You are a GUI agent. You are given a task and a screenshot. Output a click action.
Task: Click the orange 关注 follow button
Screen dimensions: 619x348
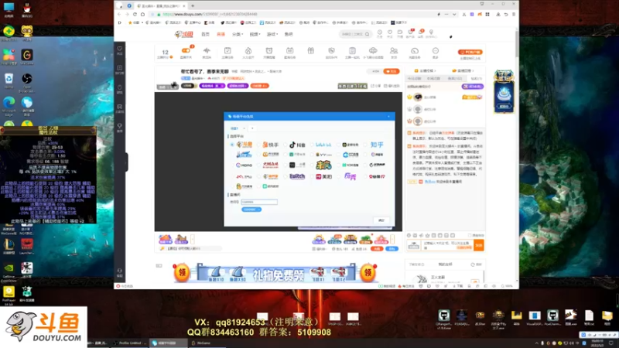tap(392, 71)
